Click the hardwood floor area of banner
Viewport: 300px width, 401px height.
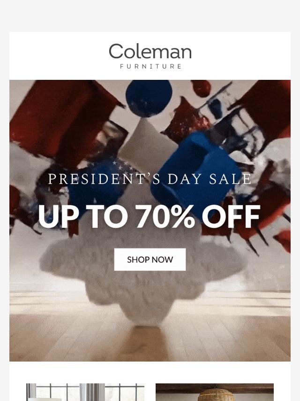(150, 340)
